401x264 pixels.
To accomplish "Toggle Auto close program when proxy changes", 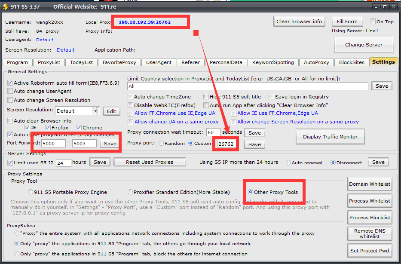I will 10,134.
